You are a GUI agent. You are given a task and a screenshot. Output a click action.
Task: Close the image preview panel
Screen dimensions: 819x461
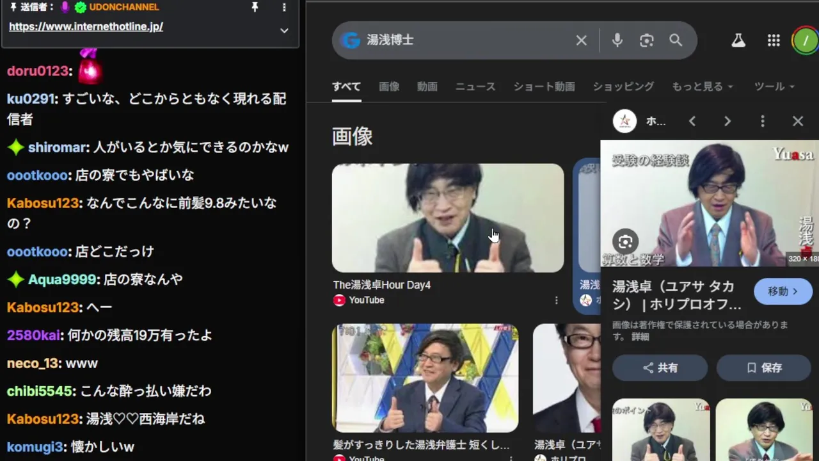pos(798,121)
